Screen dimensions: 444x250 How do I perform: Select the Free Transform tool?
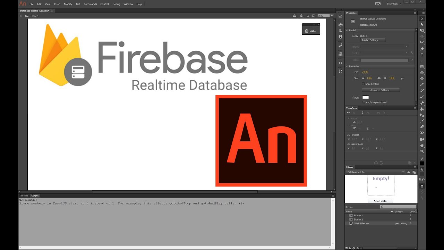422,30
